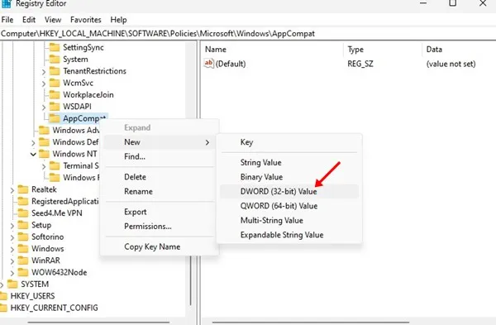Screen dimensions: 496x325
Task: Click the Realtek folder icon
Action: point(23,189)
